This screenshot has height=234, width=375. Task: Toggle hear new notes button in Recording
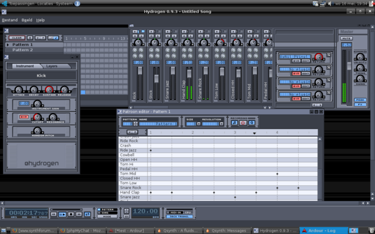coord(234,123)
